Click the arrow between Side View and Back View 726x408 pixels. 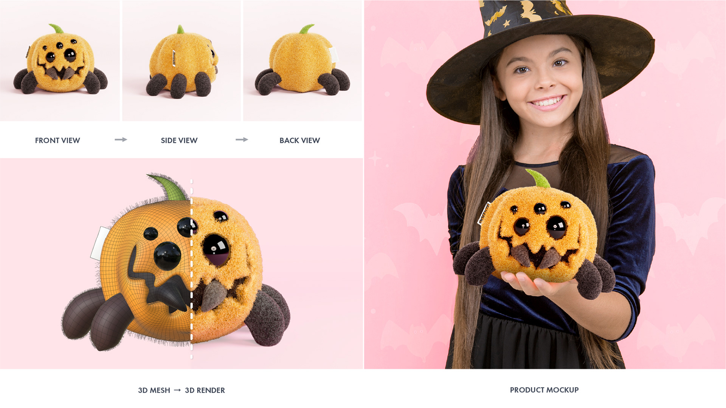(x=242, y=140)
